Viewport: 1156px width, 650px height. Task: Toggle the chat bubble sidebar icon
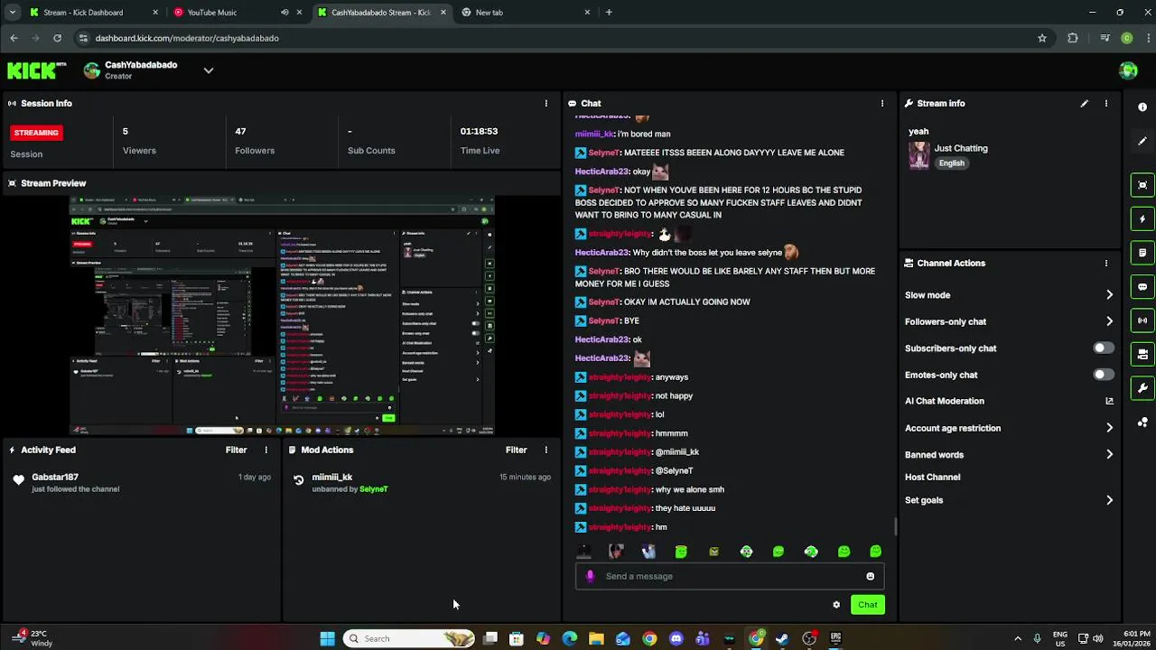click(x=1142, y=286)
